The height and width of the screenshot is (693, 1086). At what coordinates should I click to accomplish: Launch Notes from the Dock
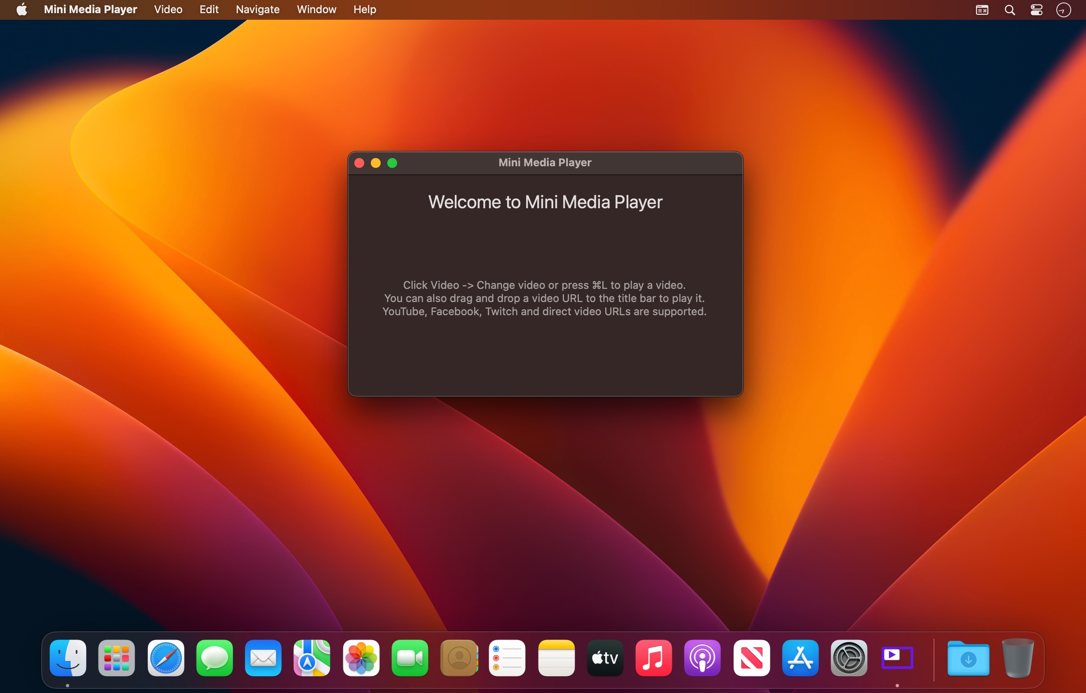pos(556,658)
